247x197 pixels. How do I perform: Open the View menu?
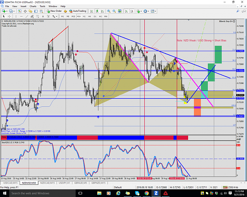coord(15,6)
